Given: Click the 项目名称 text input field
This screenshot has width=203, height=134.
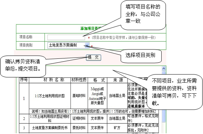Looking at the screenshot, I should click(x=66, y=37).
